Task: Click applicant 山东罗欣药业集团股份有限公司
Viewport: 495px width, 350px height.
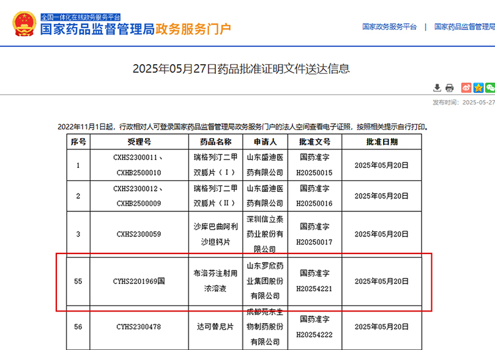Action: [x=265, y=281]
